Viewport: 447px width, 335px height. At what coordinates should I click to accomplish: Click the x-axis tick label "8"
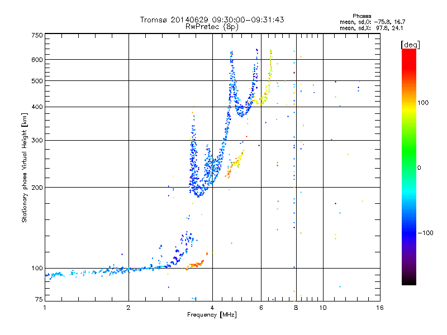click(296, 308)
